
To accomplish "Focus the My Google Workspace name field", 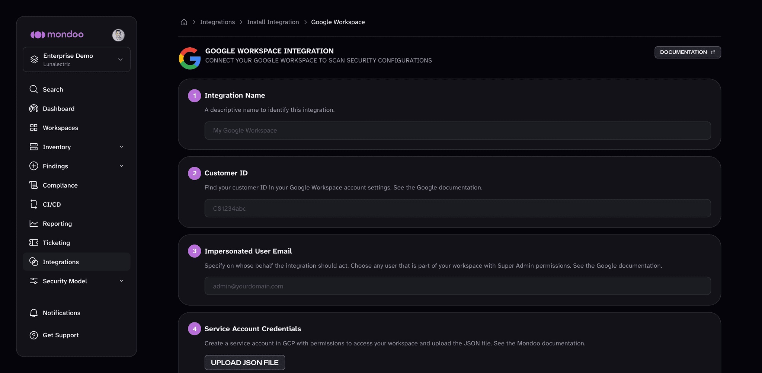I will pyautogui.click(x=458, y=130).
